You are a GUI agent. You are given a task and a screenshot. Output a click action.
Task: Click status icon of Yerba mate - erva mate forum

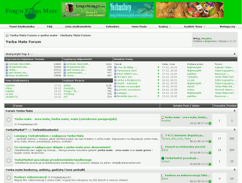tap(9, 120)
